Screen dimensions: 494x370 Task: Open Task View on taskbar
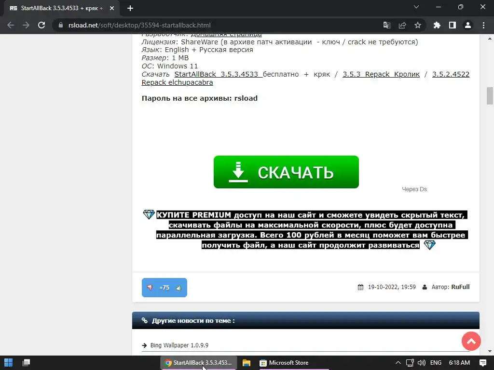(26, 363)
